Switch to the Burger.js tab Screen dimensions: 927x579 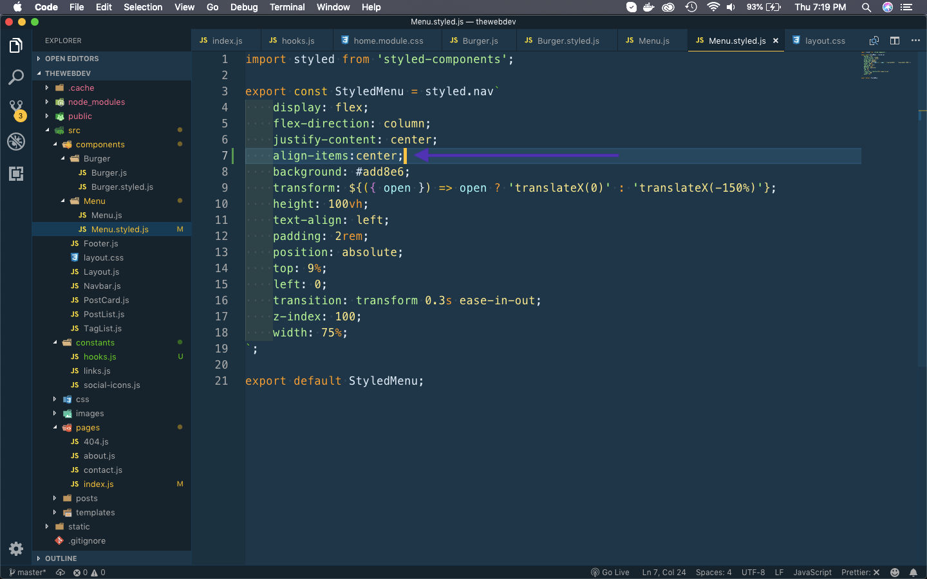[479, 41]
